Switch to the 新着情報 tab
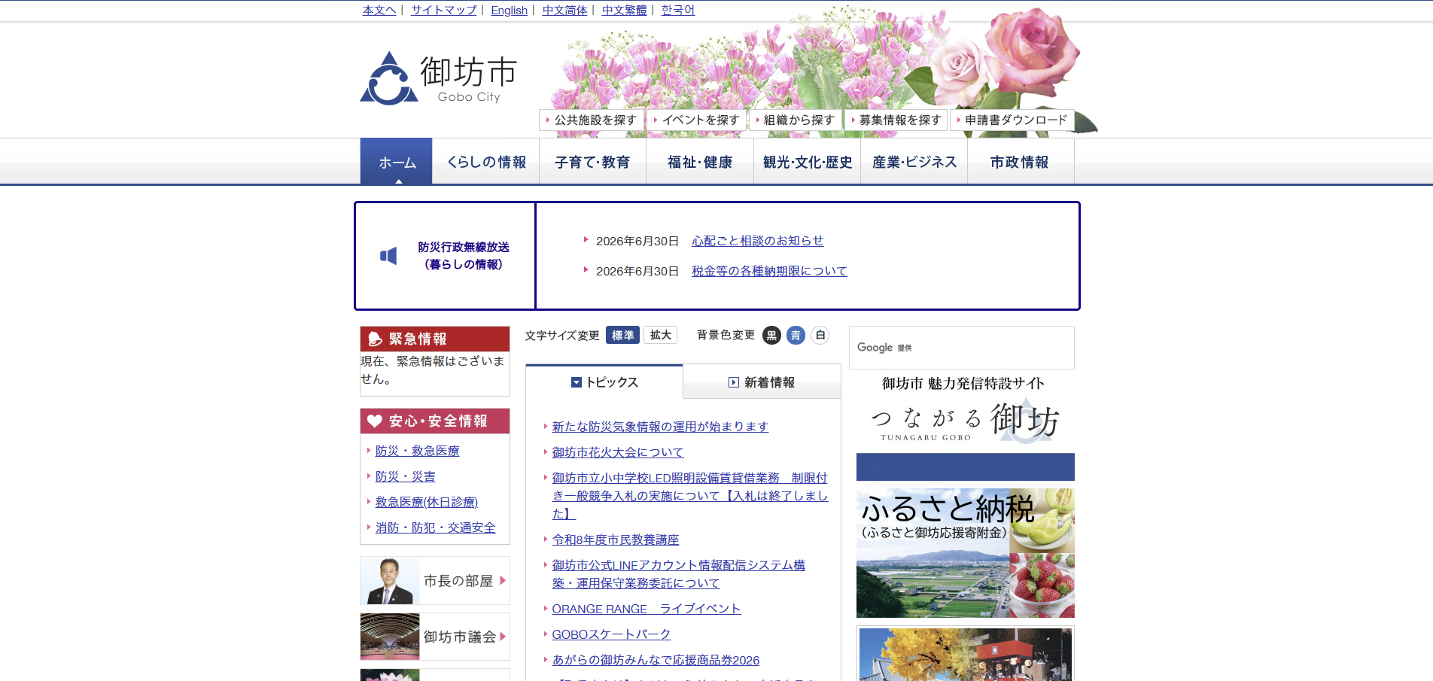 pos(762,382)
